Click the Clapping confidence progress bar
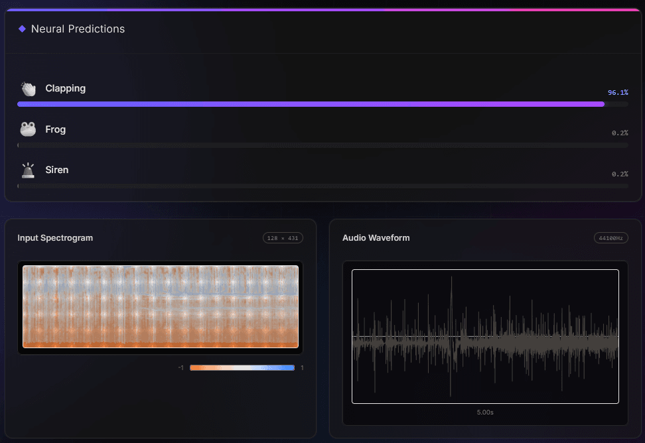The width and height of the screenshot is (645, 443). 322,104
